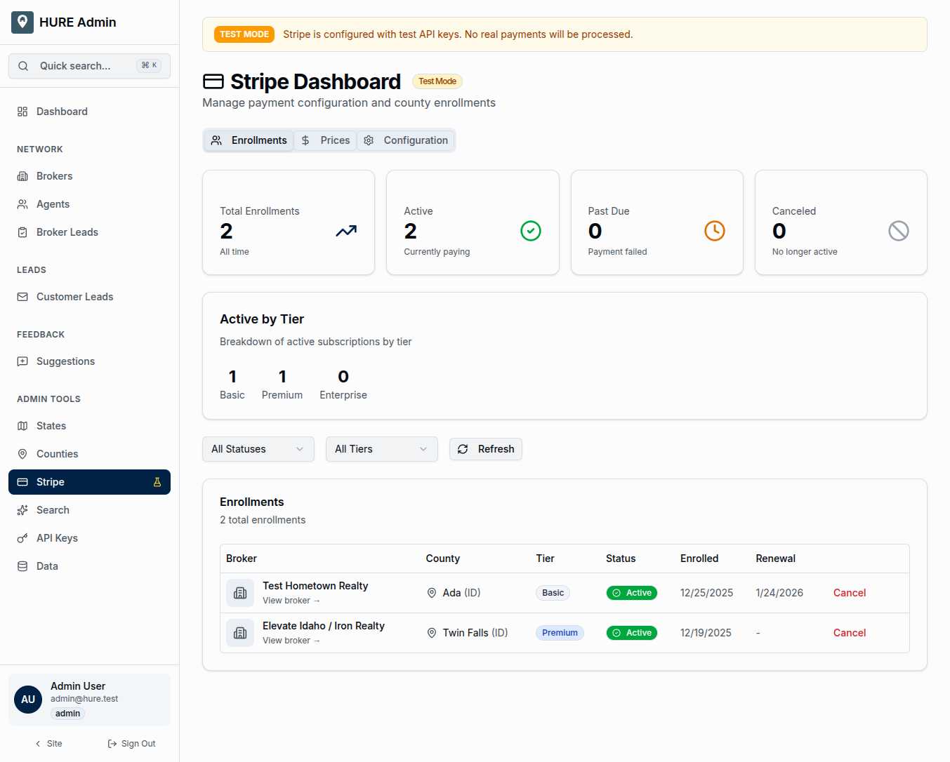Cancel the Test Hometown Realty enrollment
Viewport: 950px width, 762px height.
[849, 593]
